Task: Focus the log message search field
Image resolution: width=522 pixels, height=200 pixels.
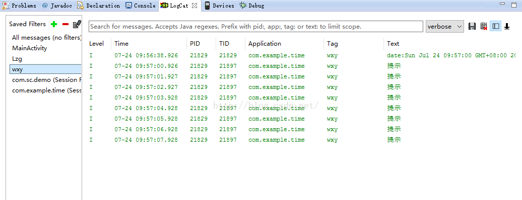Action: pyautogui.click(x=256, y=27)
